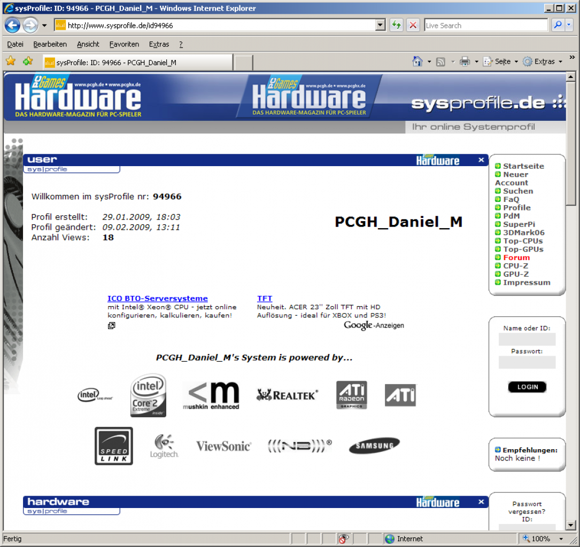Click the Live Search magnifier icon
The width and height of the screenshot is (580, 547).
[558, 25]
